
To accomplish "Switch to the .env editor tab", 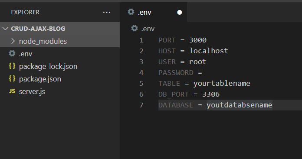I will [154, 12].
